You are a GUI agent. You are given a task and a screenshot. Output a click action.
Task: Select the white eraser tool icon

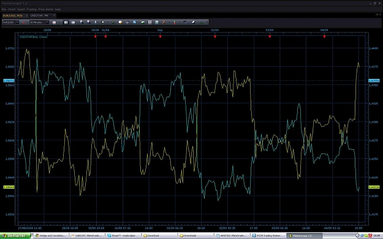194,22
